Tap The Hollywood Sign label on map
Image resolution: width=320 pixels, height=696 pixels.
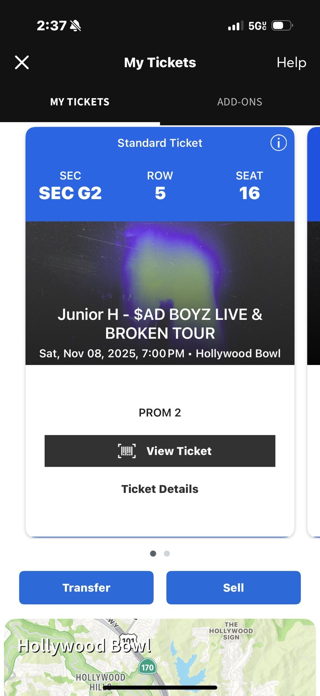231,631
